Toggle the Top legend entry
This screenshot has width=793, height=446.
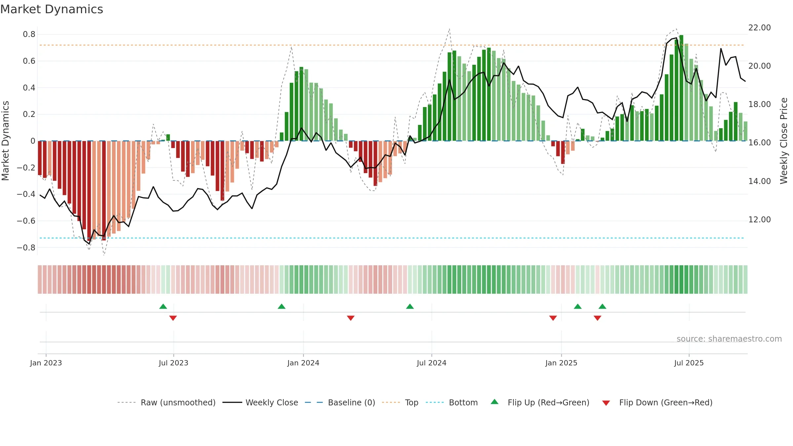click(400, 402)
